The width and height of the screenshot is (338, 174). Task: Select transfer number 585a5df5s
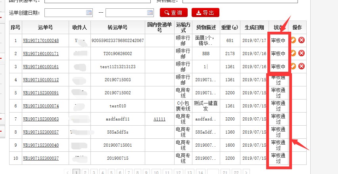pos(118,132)
